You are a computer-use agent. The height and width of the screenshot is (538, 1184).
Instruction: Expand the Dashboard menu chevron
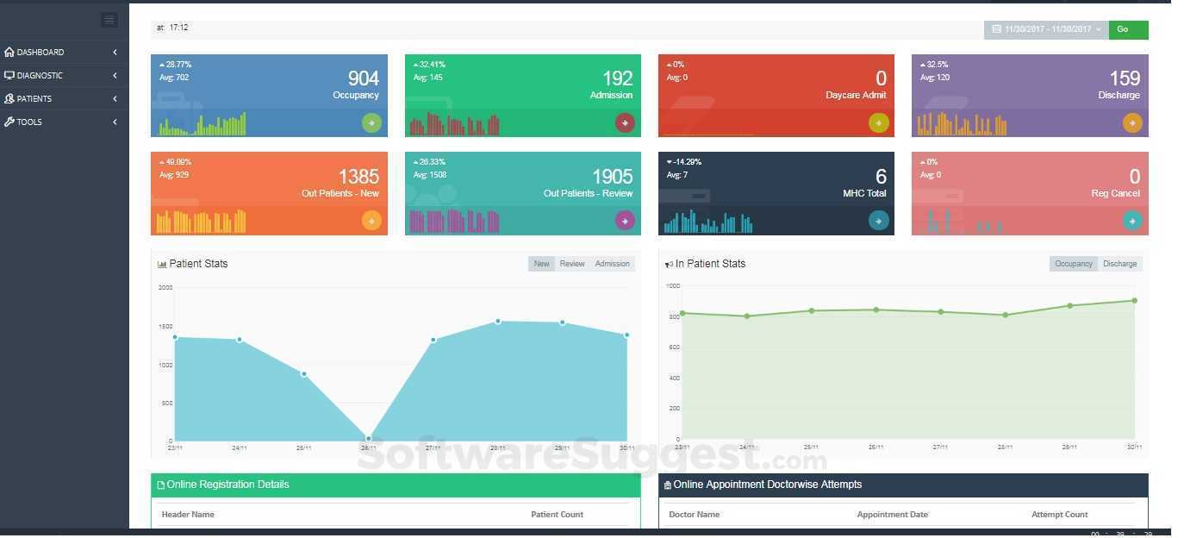tap(115, 52)
